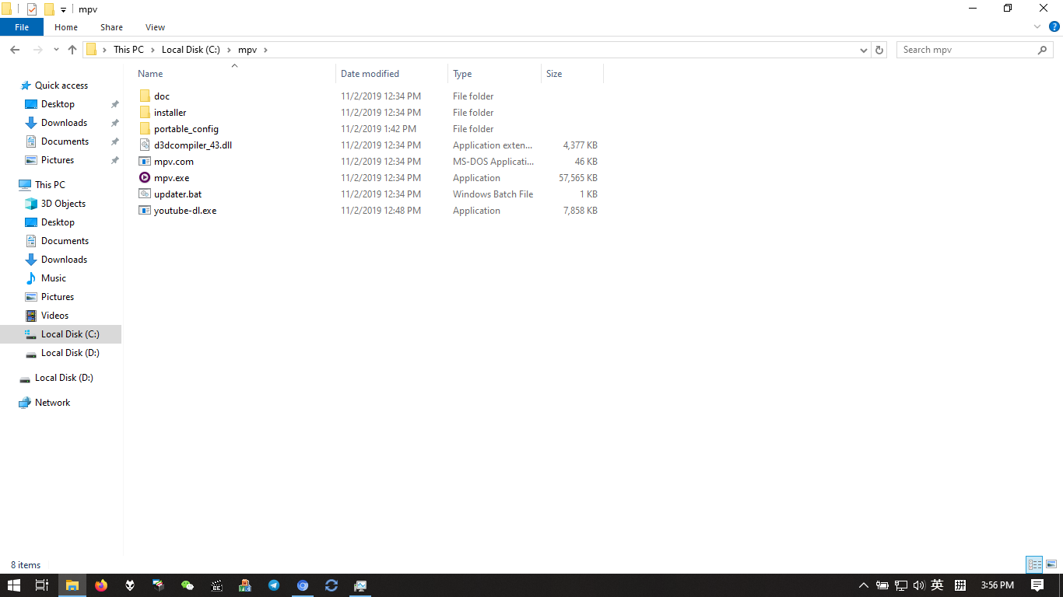Open the Action Center notifications icon
This screenshot has width=1063, height=597.
(x=1037, y=585)
